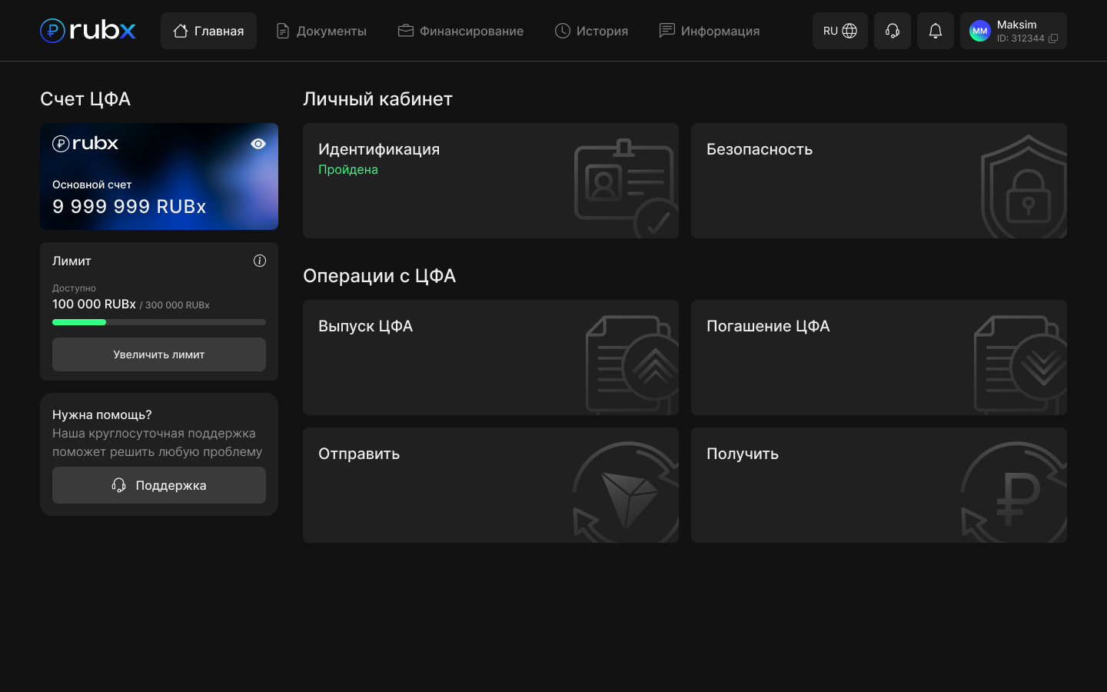Switch to Финансирование section

(460, 31)
